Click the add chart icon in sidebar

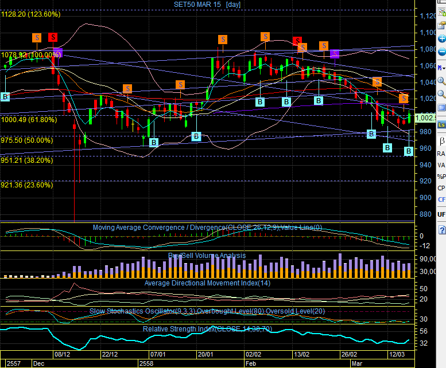click(x=442, y=12)
